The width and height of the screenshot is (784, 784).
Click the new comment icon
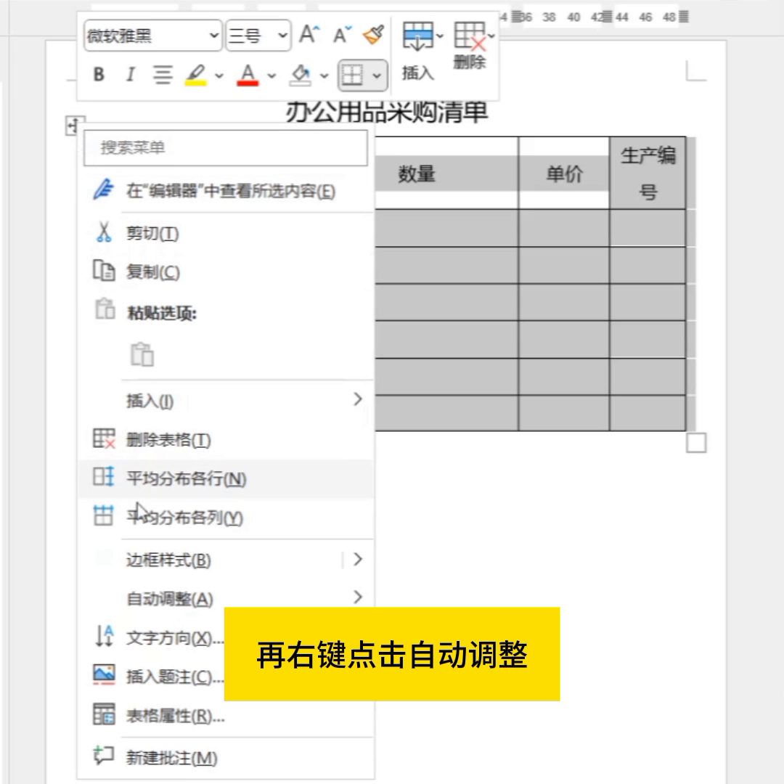(x=104, y=756)
